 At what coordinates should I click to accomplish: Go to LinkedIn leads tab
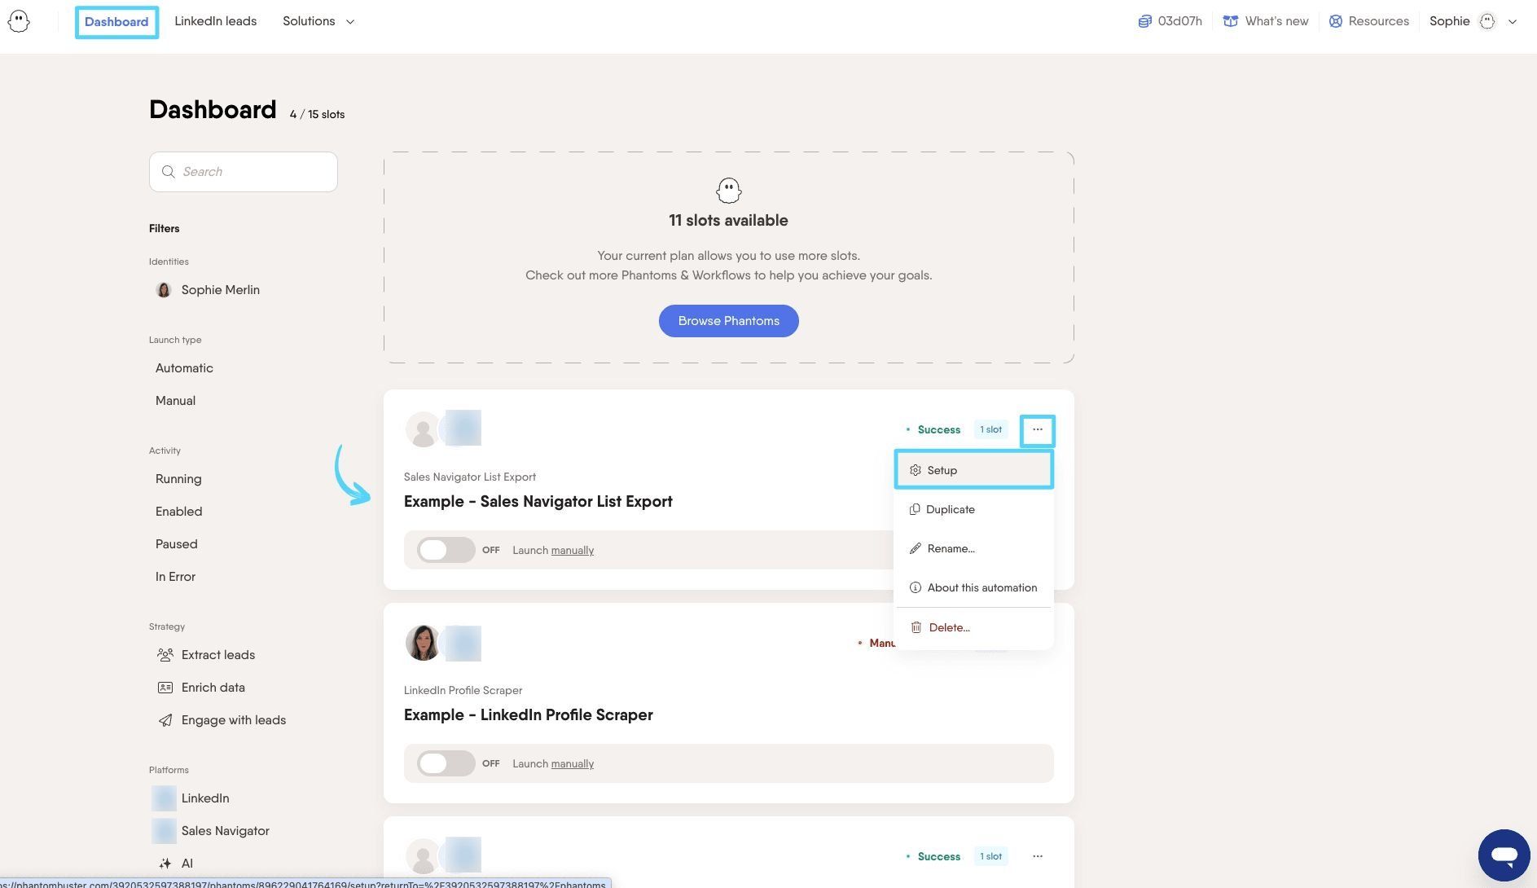[x=215, y=21]
